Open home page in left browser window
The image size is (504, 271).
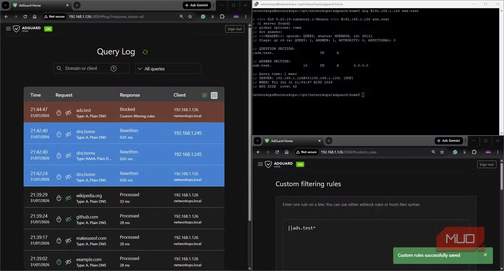35,16
